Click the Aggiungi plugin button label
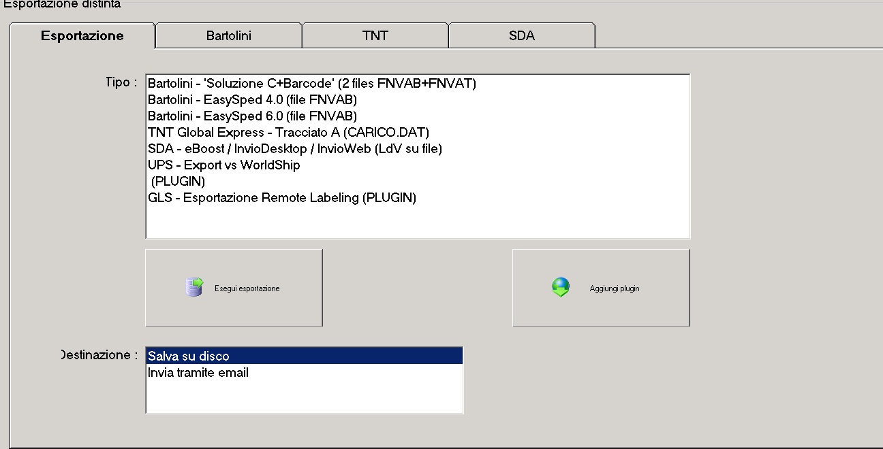The width and height of the screenshot is (883, 449). click(615, 288)
